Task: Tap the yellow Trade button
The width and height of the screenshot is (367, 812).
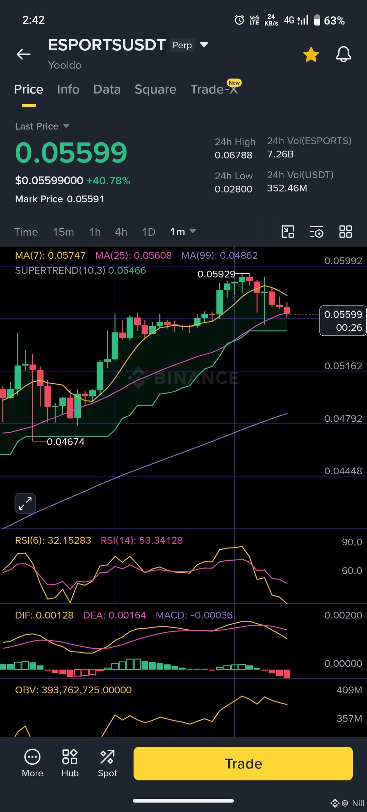Action: click(x=243, y=763)
